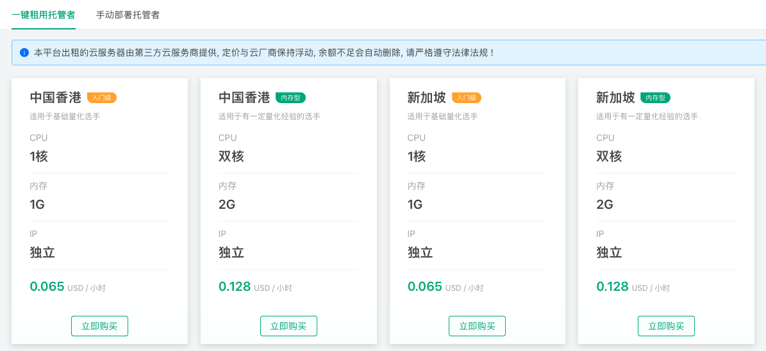
Task: Click 1G memory value on 新加坡 入门级 card
Action: pos(415,204)
